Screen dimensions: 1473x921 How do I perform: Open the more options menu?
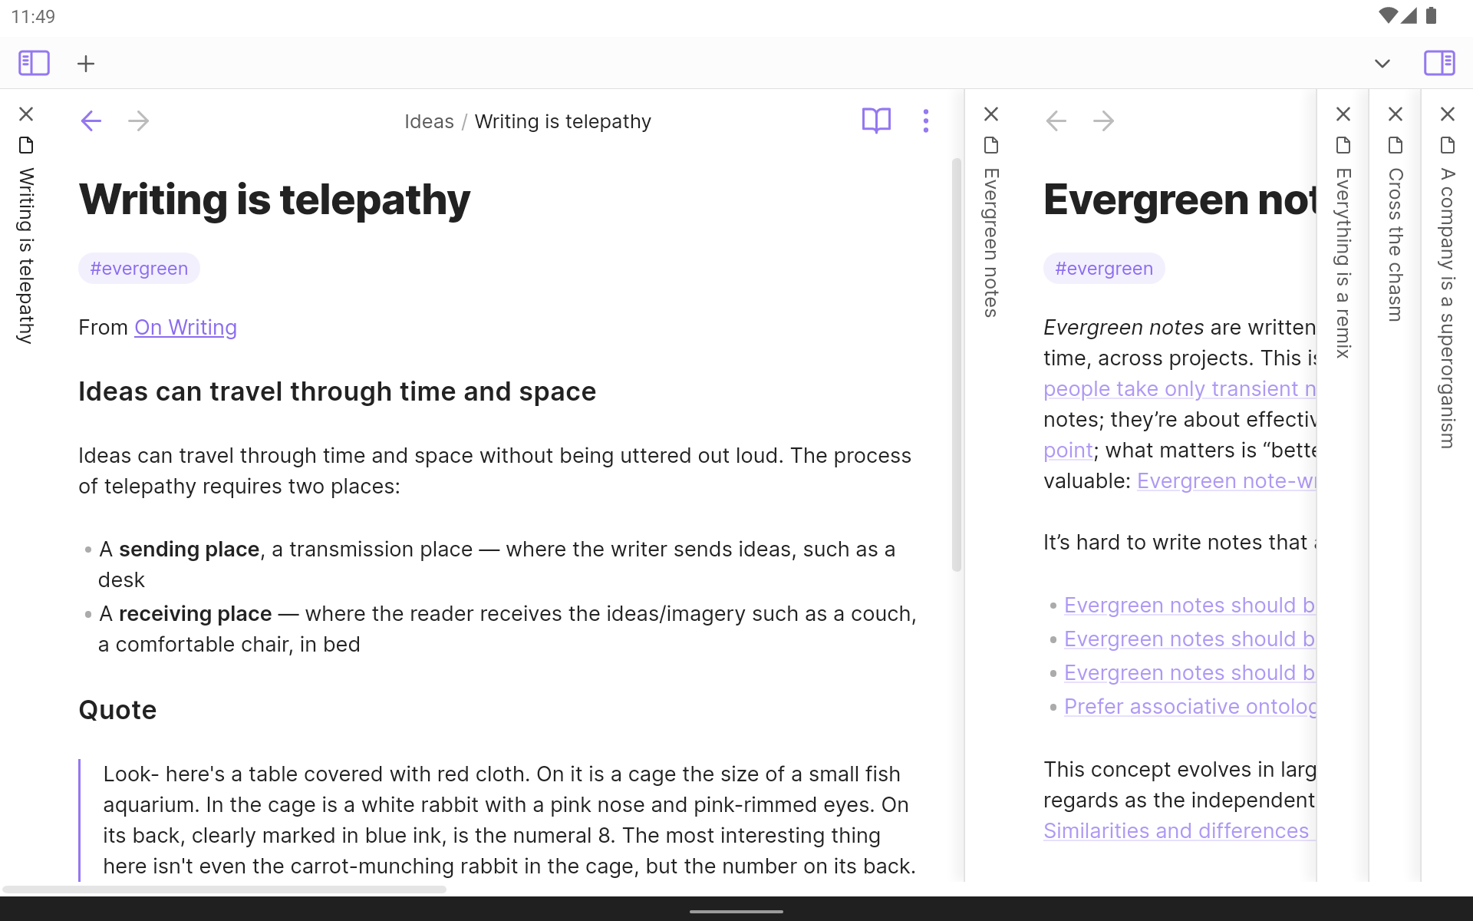click(x=926, y=120)
